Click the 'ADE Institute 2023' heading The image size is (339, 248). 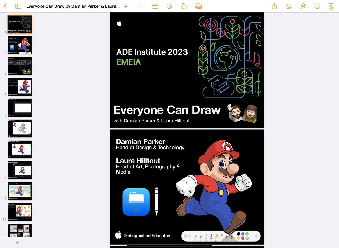point(152,52)
